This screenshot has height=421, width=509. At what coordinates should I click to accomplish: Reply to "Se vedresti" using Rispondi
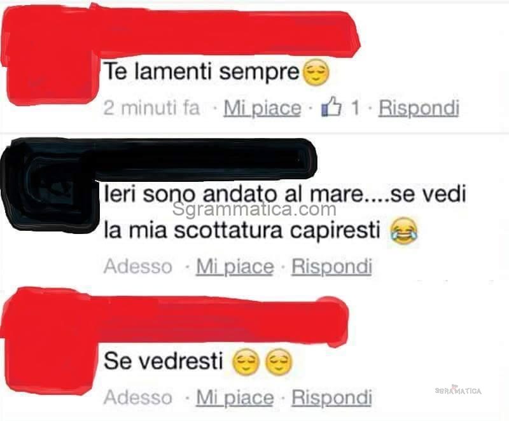pos(331,397)
